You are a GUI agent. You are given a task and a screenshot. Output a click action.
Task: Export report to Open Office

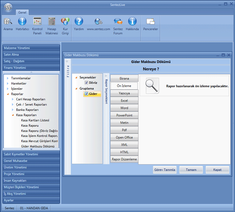pyautogui.click(x=124, y=137)
